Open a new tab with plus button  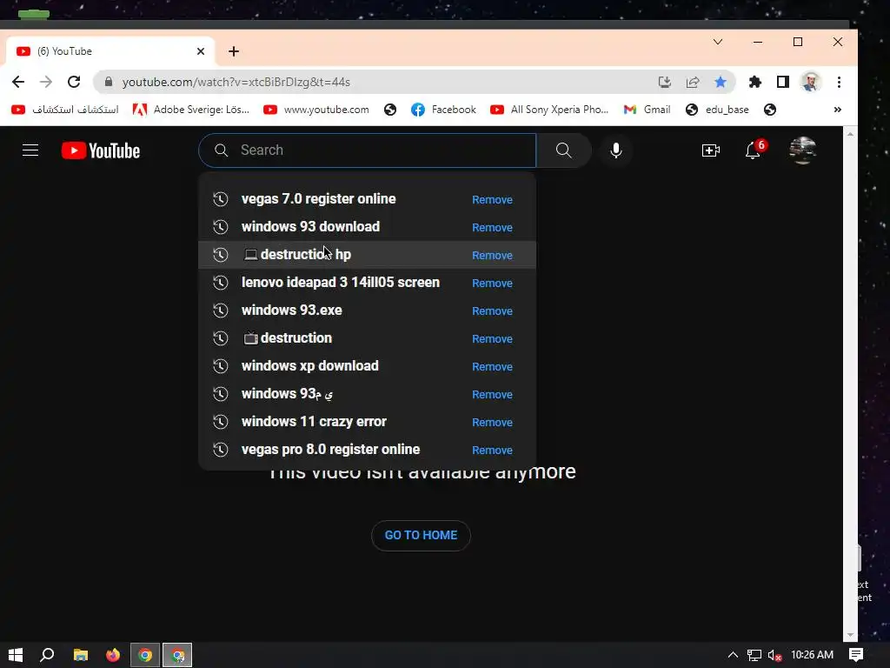click(234, 51)
